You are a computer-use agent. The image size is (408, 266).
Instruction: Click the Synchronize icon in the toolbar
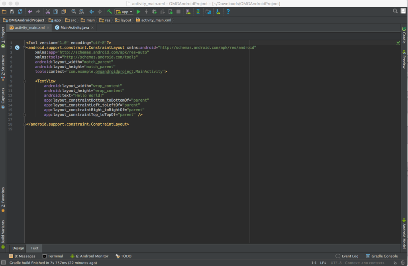pos(20,12)
